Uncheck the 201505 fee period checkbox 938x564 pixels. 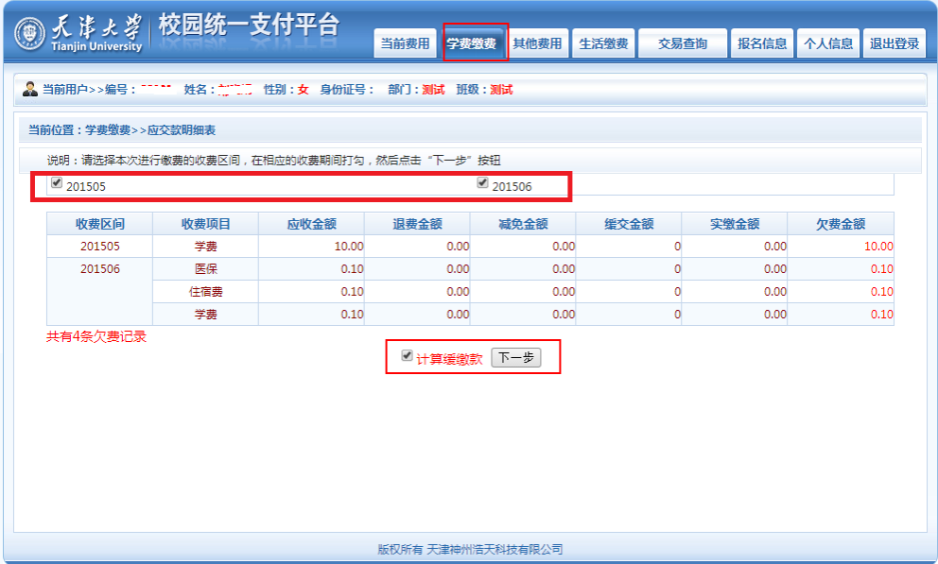click(57, 183)
